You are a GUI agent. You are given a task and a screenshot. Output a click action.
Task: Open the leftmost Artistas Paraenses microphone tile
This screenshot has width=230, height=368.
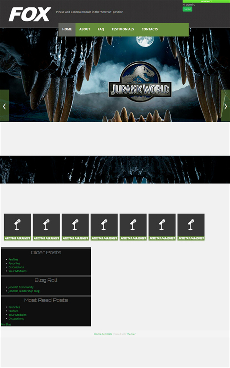click(17, 227)
